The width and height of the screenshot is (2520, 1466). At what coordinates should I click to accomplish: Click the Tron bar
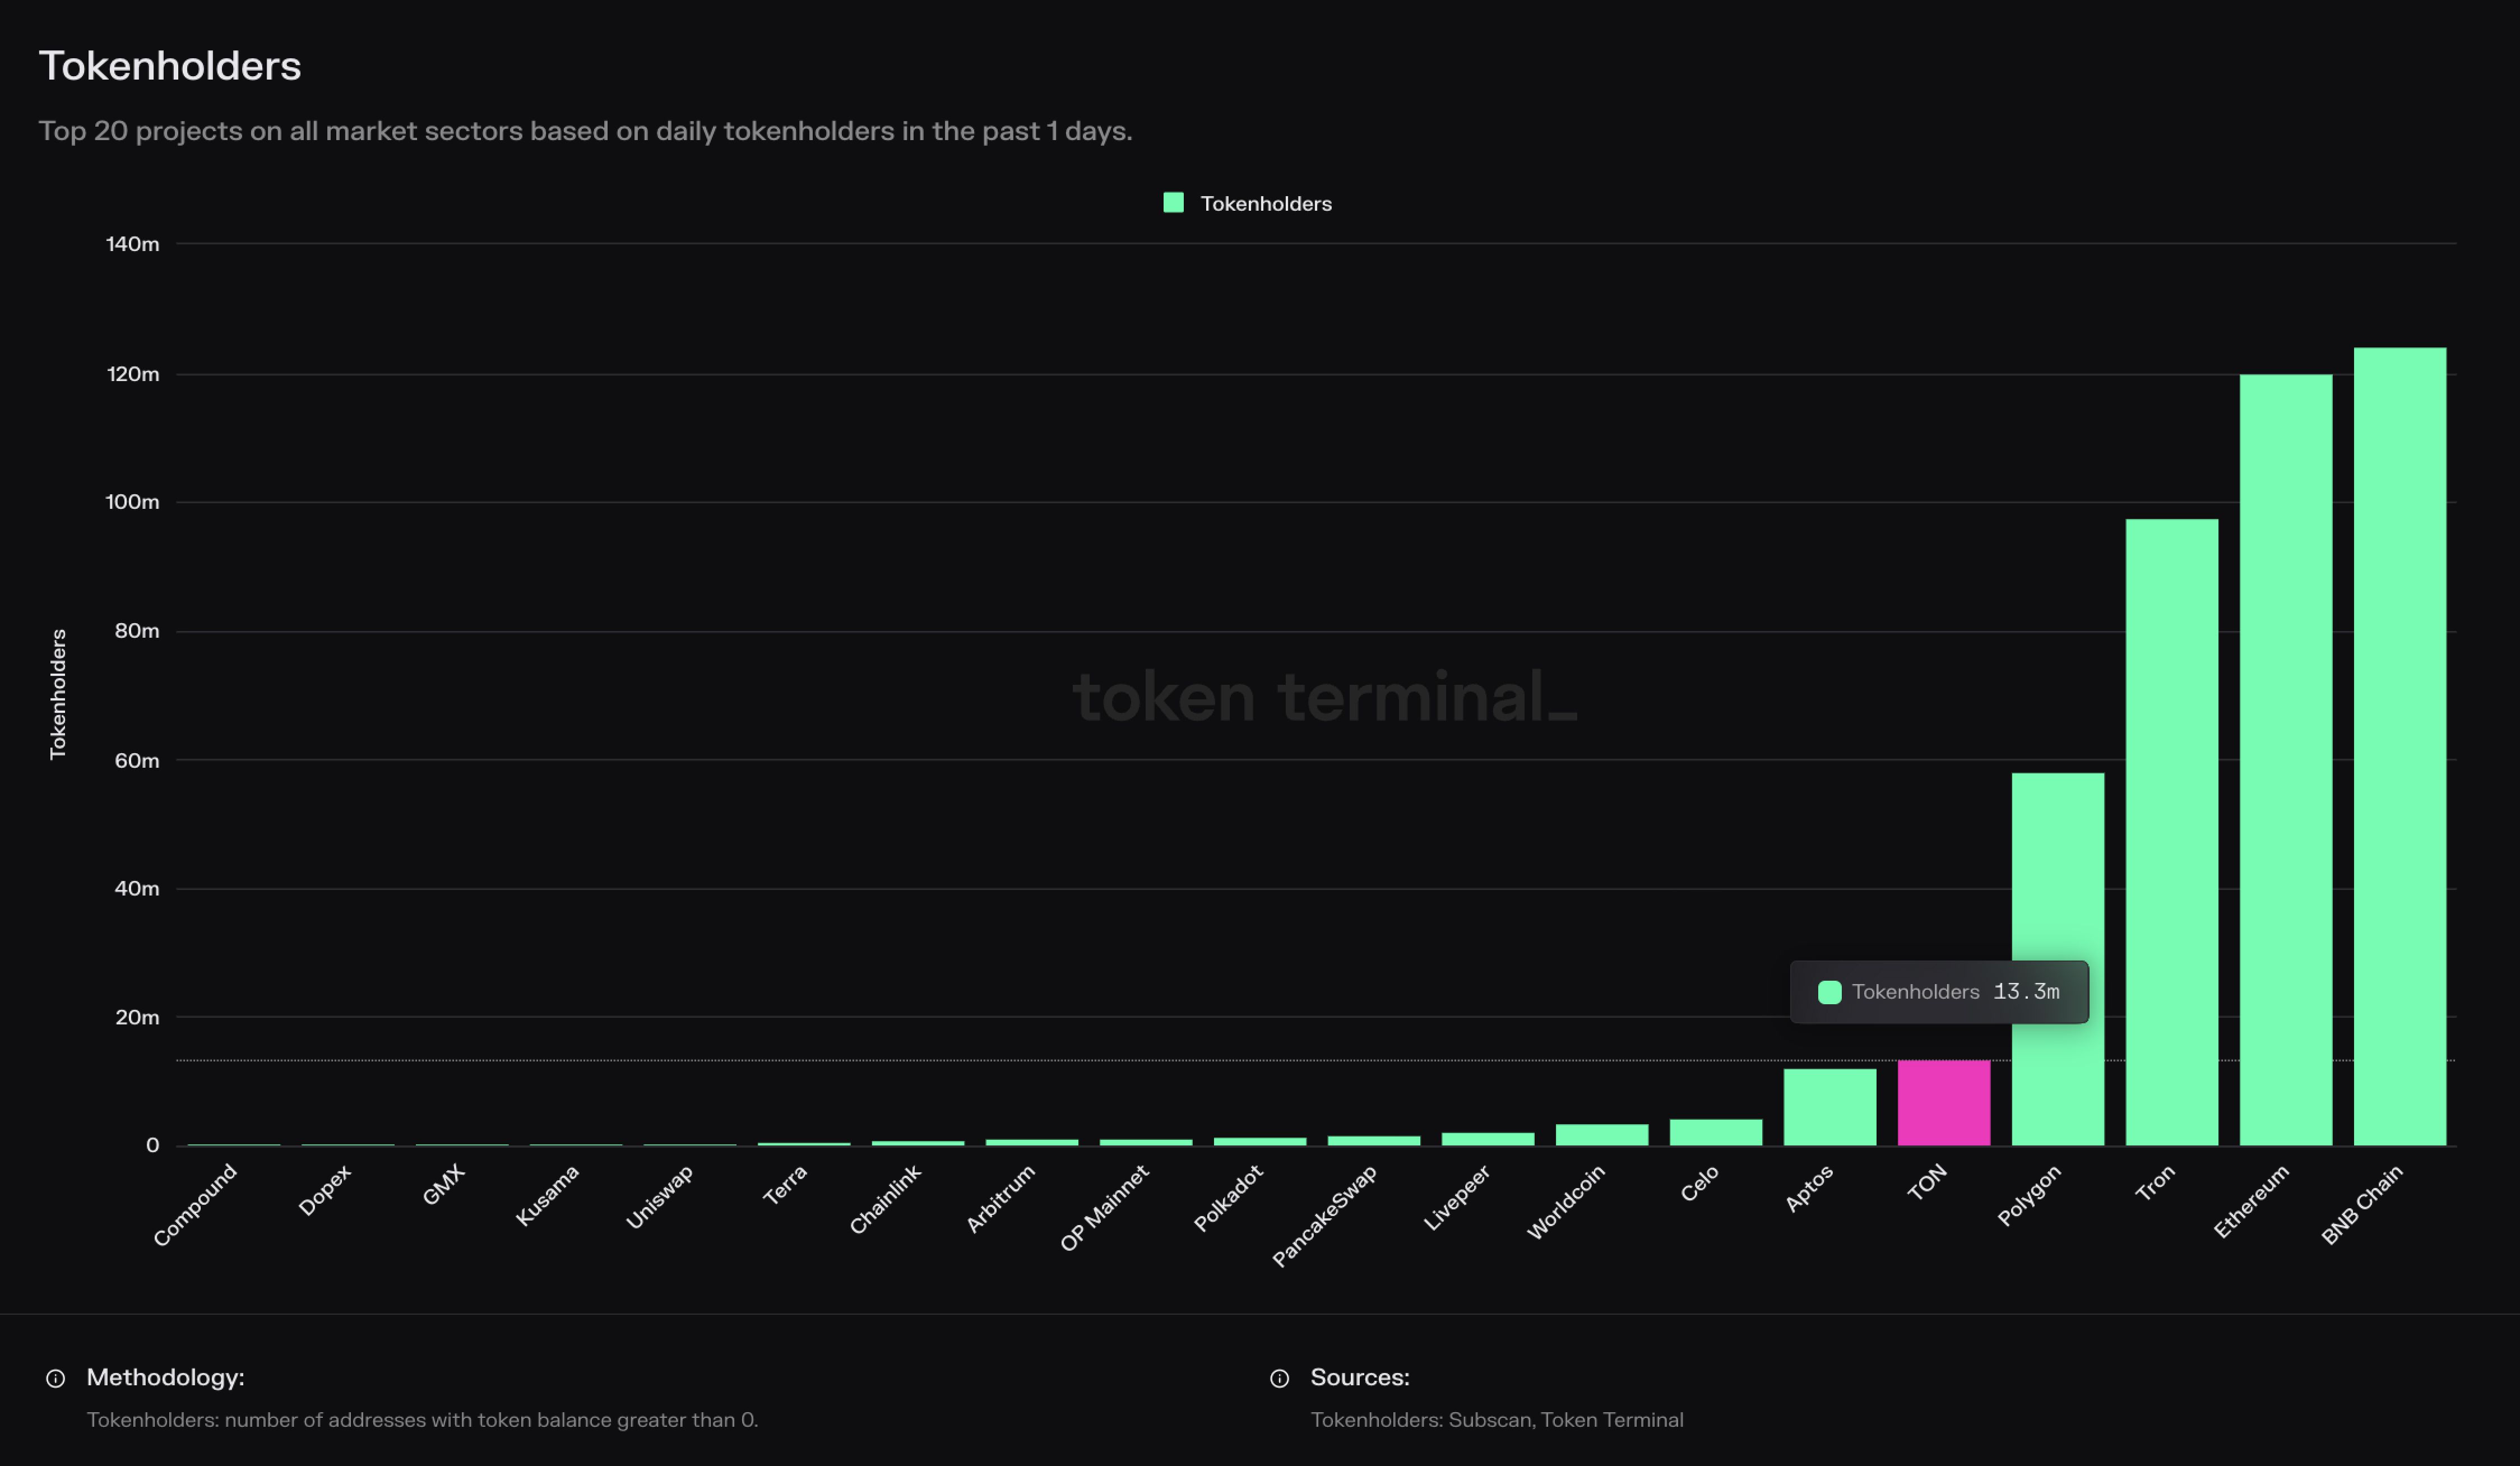coord(2171,832)
